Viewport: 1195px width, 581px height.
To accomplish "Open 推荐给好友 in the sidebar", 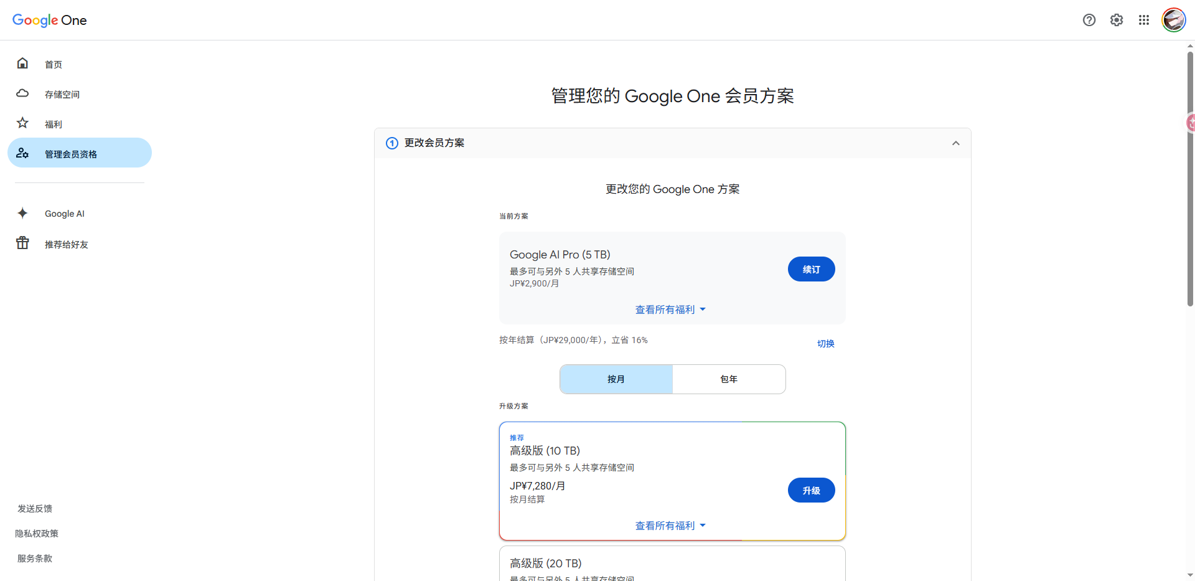I will 80,244.
